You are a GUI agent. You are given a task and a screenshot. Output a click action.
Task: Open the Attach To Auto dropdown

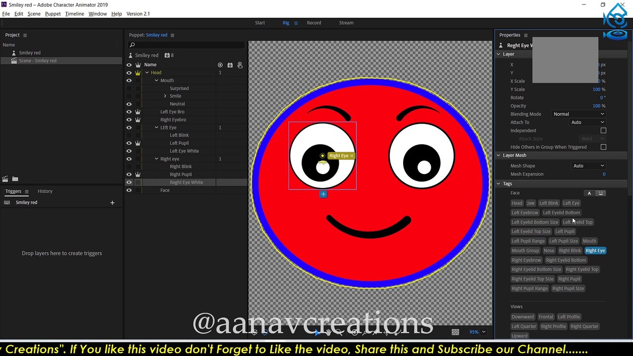tap(588, 123)
